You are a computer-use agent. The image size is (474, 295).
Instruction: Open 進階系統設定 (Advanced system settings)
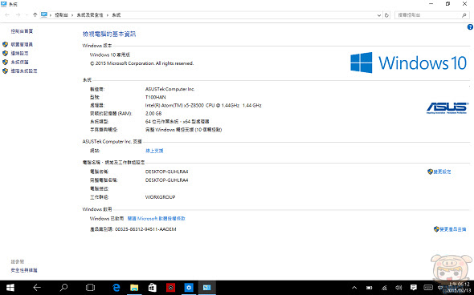(x=24, y=71)
